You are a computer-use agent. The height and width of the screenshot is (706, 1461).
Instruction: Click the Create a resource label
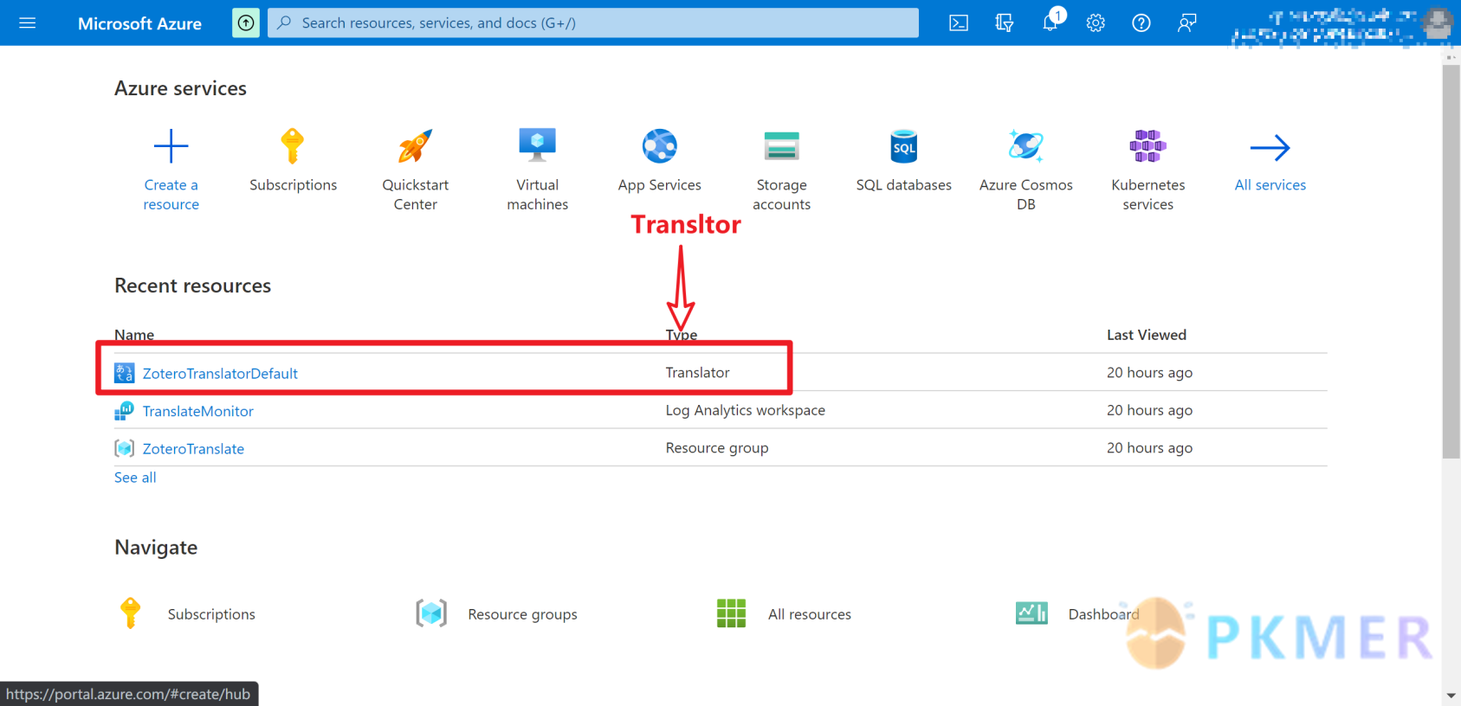click(x=171, y=195)
